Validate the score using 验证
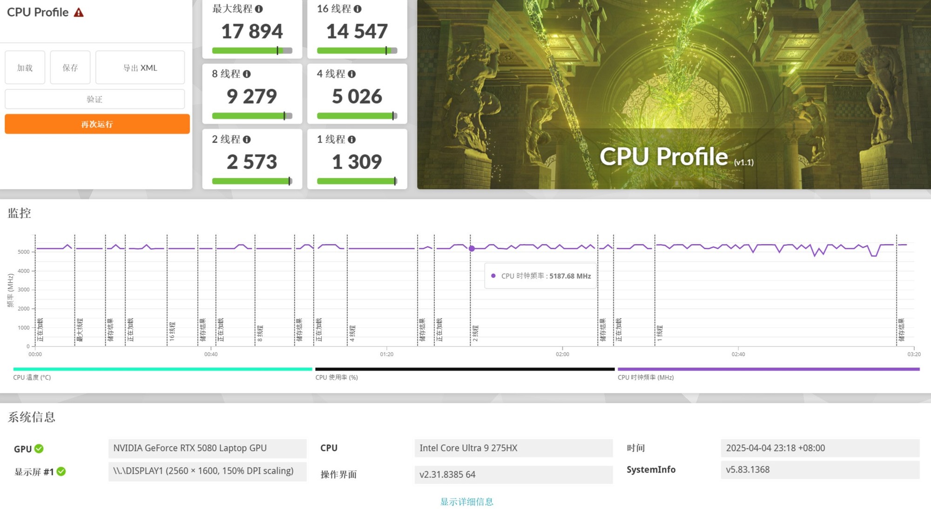Viewport: 931px width, 509px height. click(x=94, y=99)
